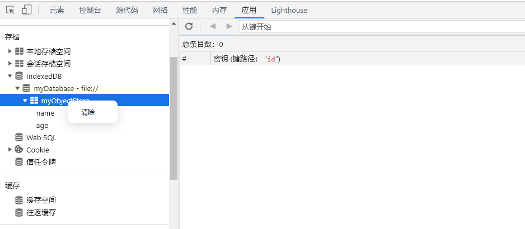
Task: Choose 清除 from the context menu
Action: [x=88, y=112]
